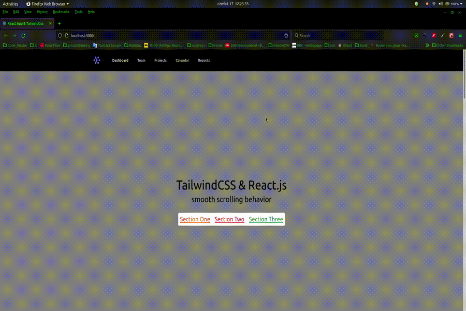Open the E-mail bookmarks folder
466x311 pixels.
point(215,46)
